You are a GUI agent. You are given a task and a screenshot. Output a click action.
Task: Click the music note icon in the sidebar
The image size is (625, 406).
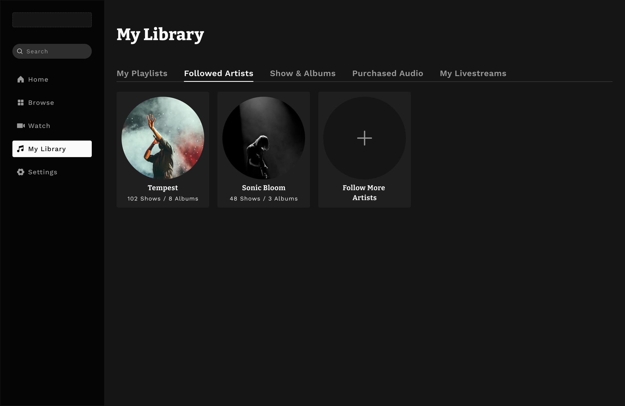coord(21,149)
